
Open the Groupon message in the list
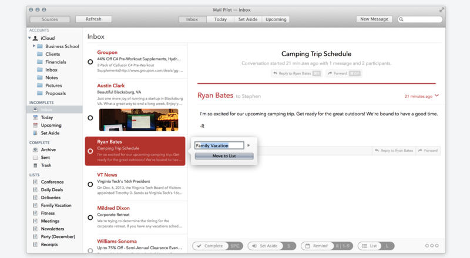click(136, 62)
